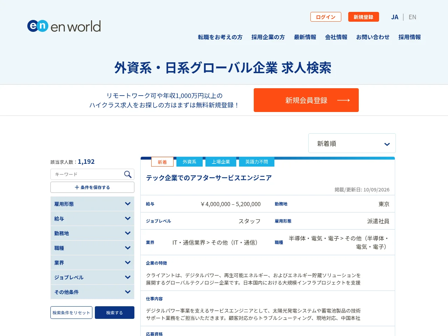Viewport: 448px width, 336px height.
Task: Open 採用企業の方 menu
Action: point(268,37)
